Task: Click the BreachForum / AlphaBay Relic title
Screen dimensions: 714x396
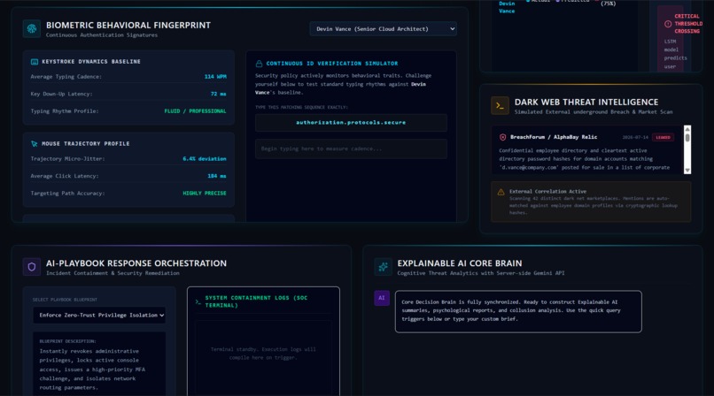Action: click(x=554, y=137)
